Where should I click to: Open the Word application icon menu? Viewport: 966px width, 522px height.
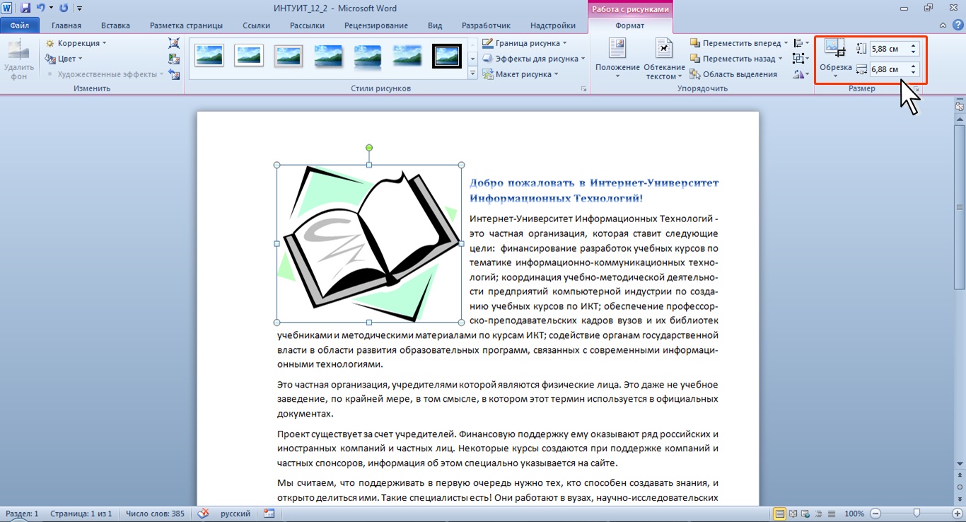pos(8,8)
